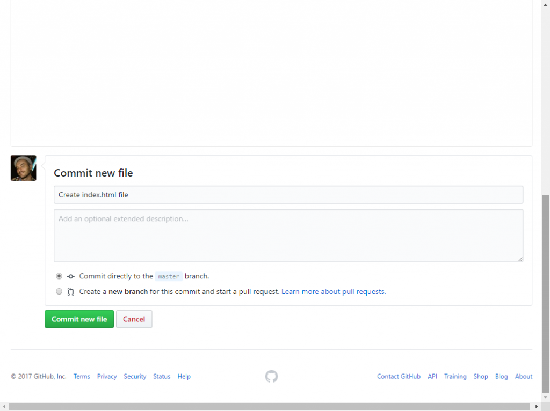Click the 'master' branch label

point(169,276)
